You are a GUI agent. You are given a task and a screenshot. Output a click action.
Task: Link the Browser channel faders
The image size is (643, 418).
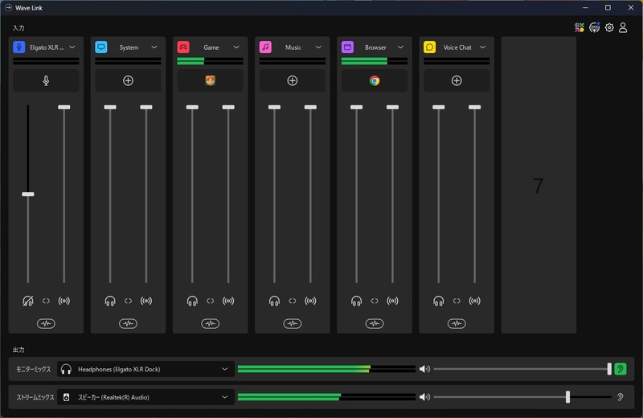pyautogui.click(x=375, y=301)
